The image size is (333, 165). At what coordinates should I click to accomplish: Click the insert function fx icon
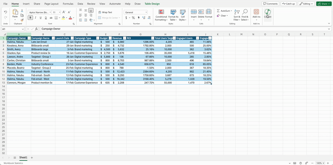(37, 29)
